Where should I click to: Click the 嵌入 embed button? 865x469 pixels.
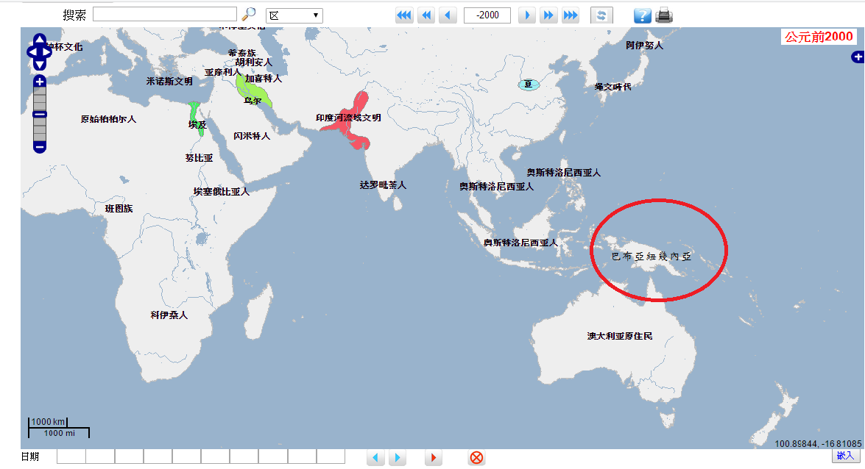[844, 456]
